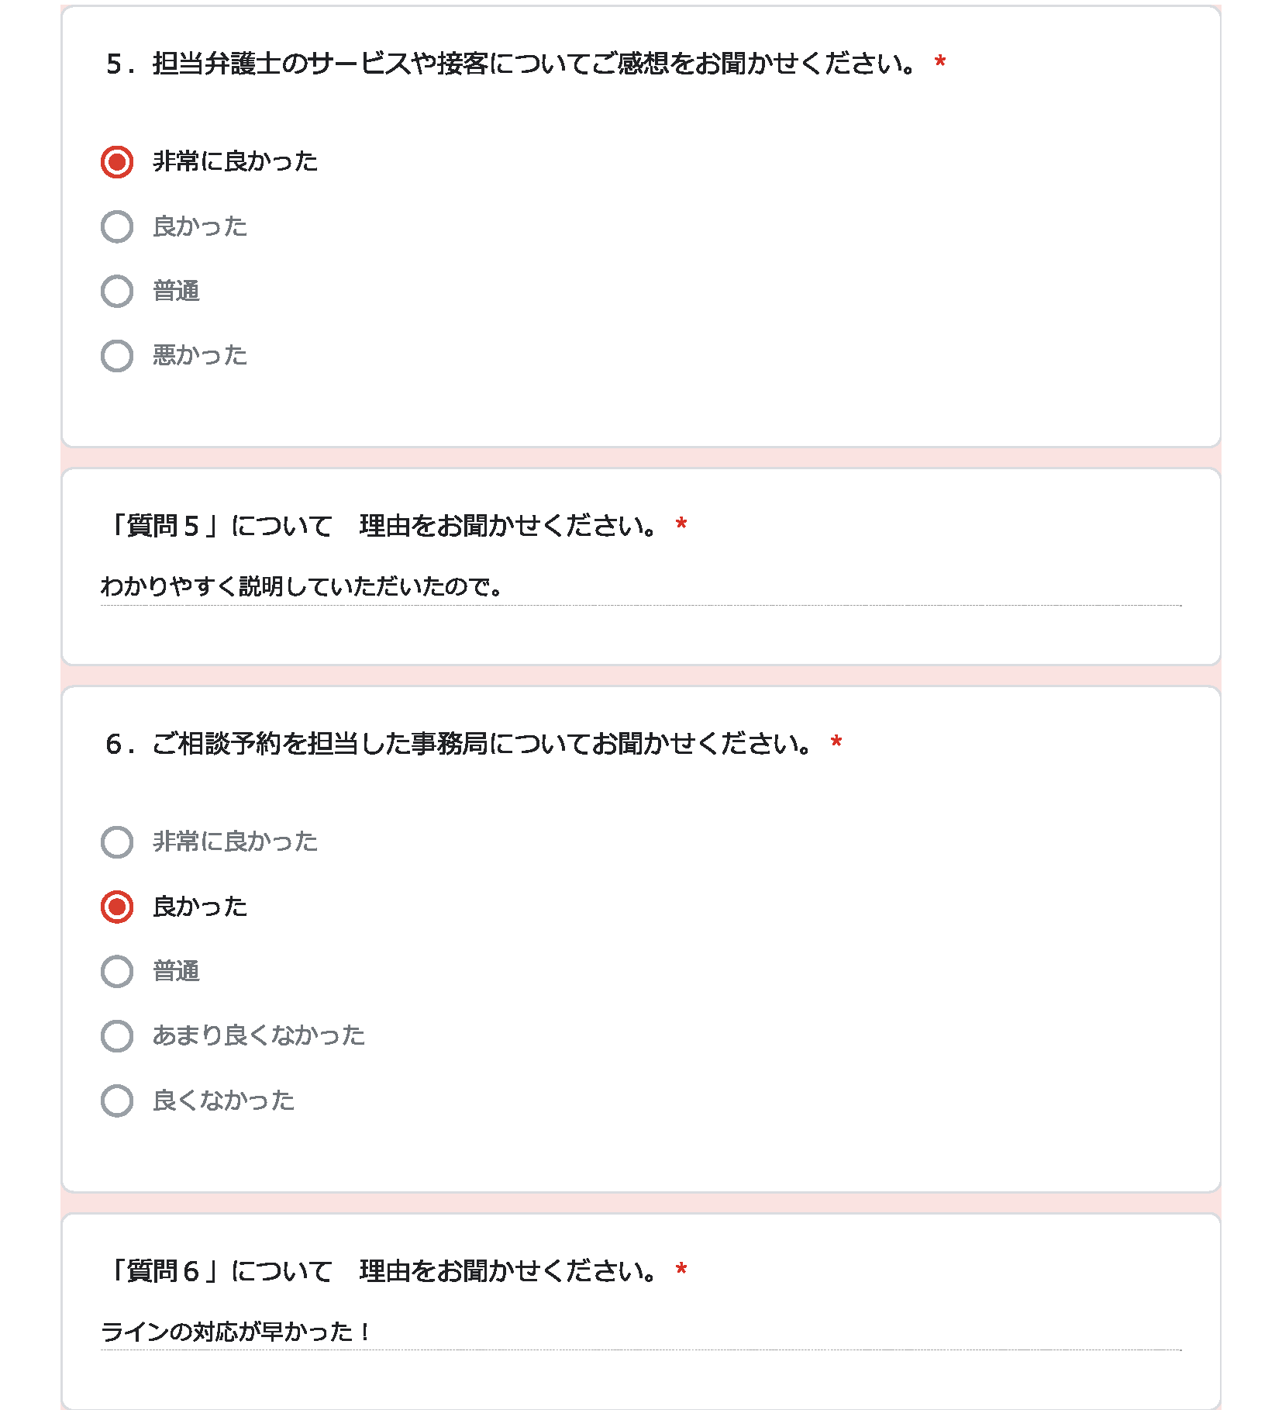Select 普通 radio in question 5
This screenshot has height=1410, width=1282.
tap(117, 291)
